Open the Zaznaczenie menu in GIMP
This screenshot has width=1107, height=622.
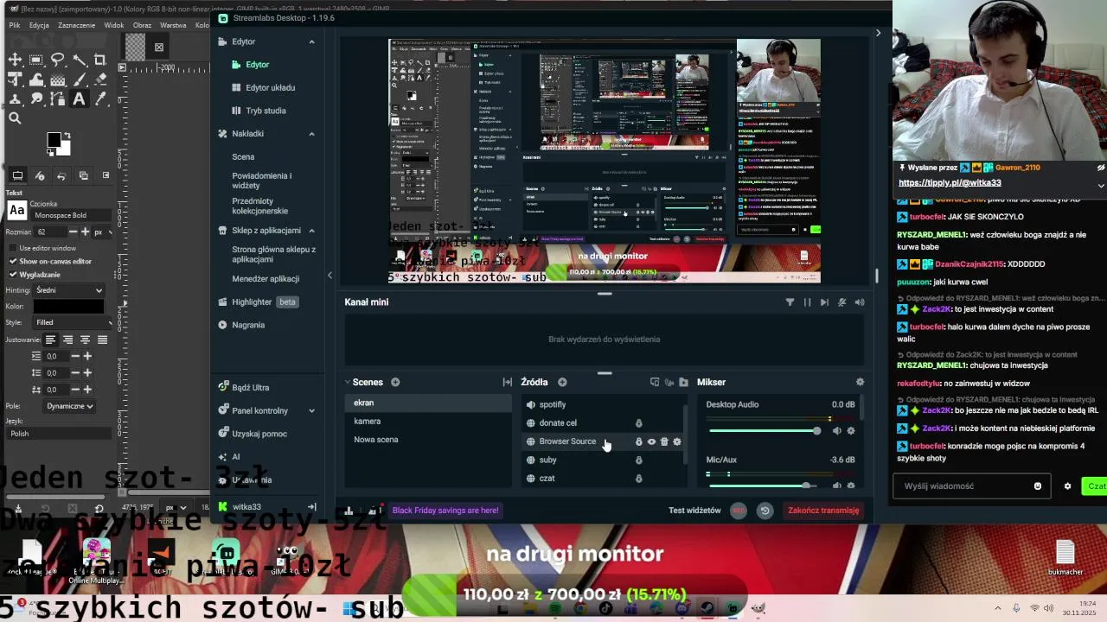tap(77, 25)
